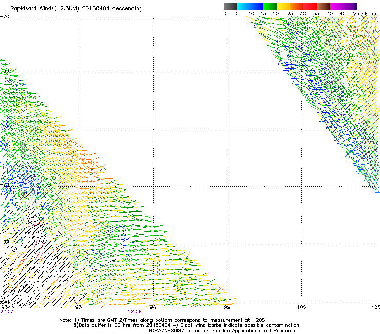
Task: Click the Rapidscat Winds title text
Action: (x=77, y=9)
